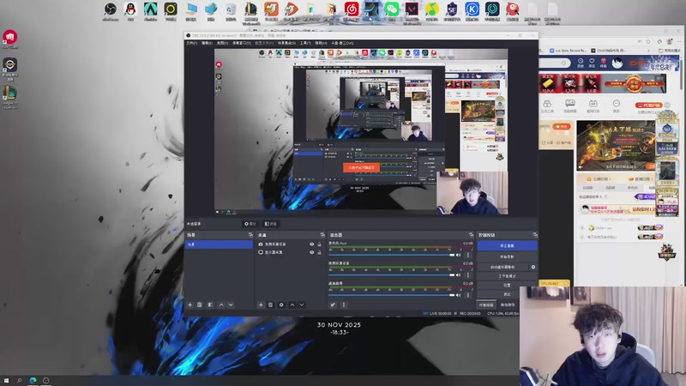Open the WeChat desktop icon

(392, 9)
